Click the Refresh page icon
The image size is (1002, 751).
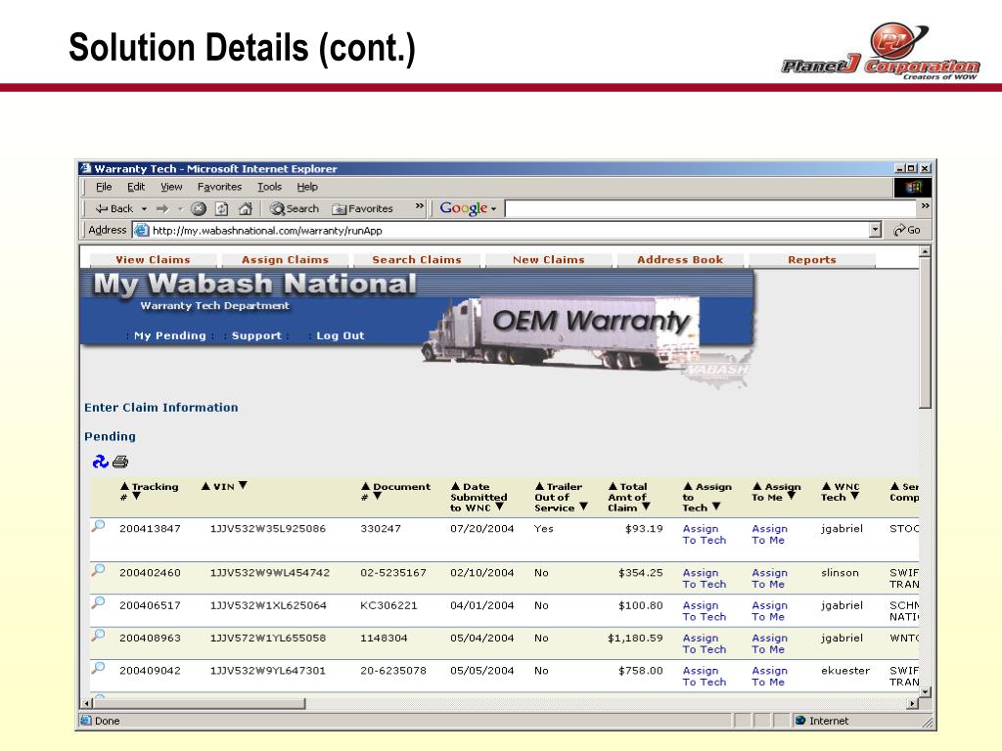(x=222, y=209)
